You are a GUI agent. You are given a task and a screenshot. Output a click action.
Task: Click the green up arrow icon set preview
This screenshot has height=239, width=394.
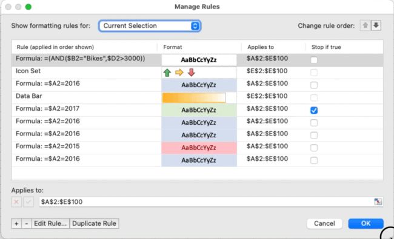167,73
